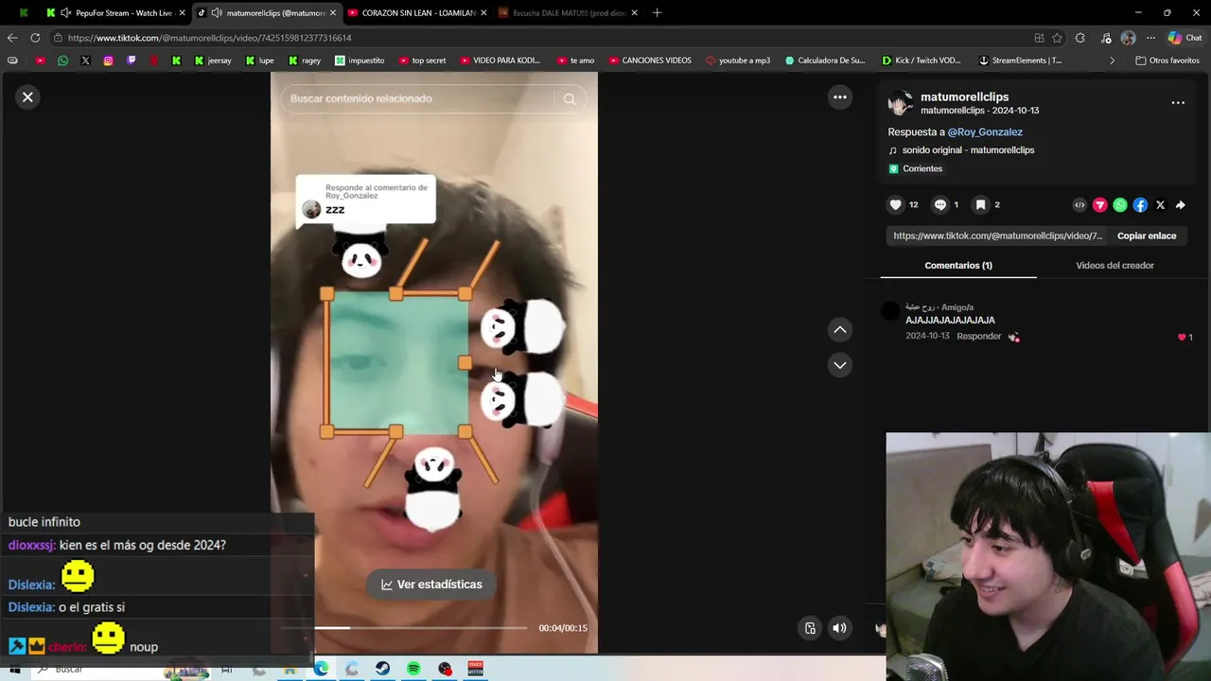Image resolution: width=1211 pixels, height=681 pixels.
Task: Open Spotify from taskbar
Action: (x=413, y=669)
